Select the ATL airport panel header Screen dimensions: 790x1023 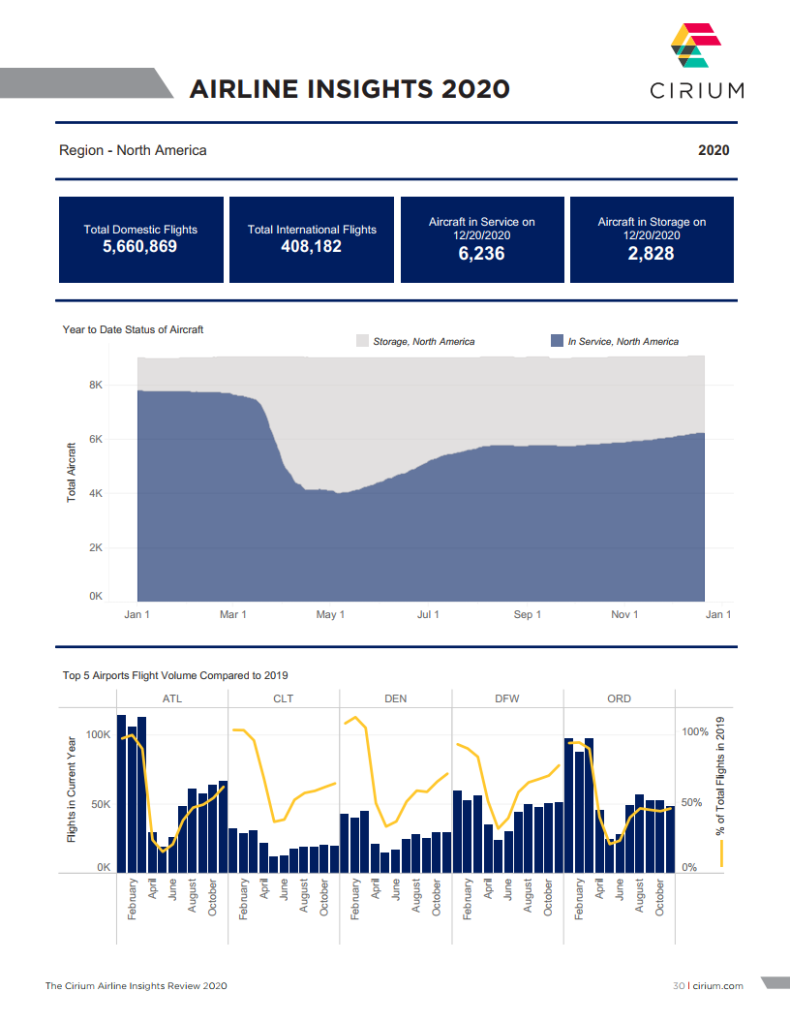click(172, 698)
